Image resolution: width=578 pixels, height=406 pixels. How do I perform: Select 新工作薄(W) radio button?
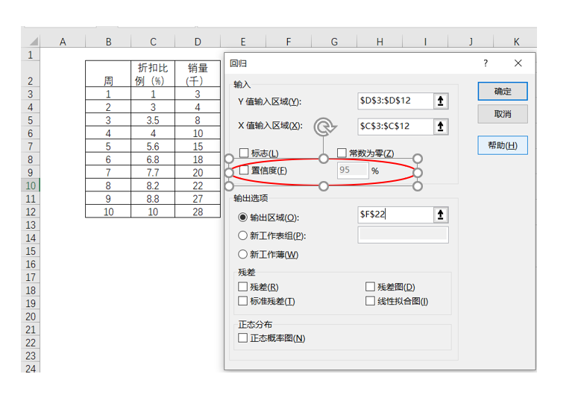242,254
